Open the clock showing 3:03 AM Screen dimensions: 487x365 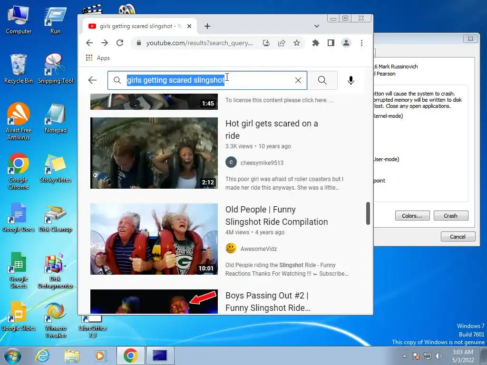[x=463, y=356]
